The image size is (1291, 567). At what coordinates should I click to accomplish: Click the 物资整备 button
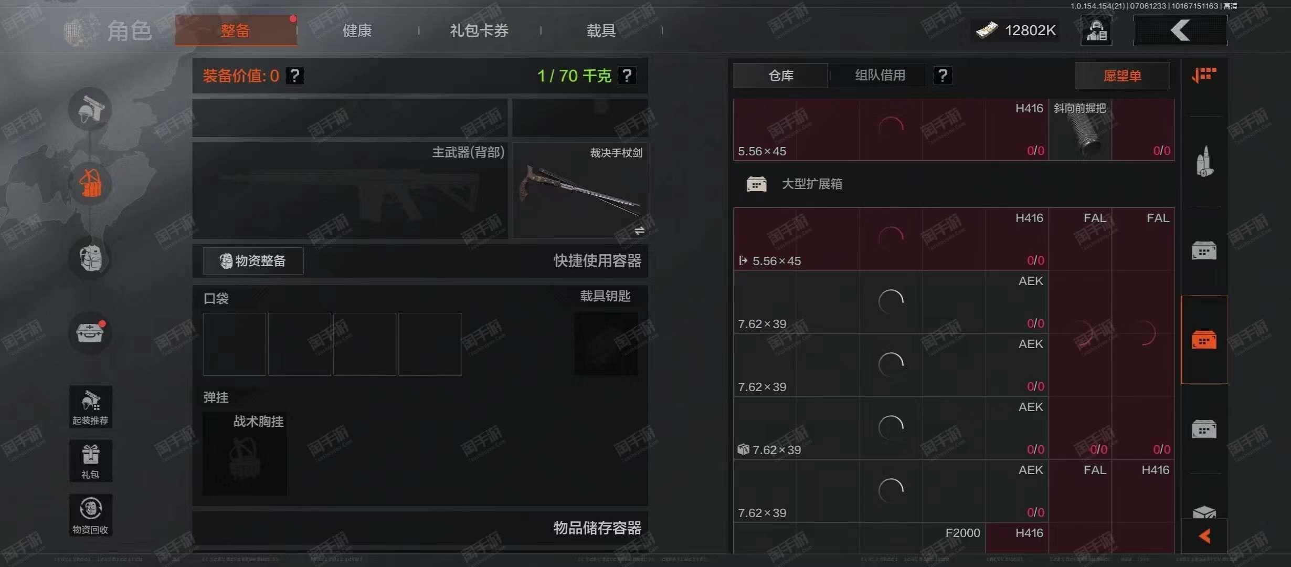253,261
